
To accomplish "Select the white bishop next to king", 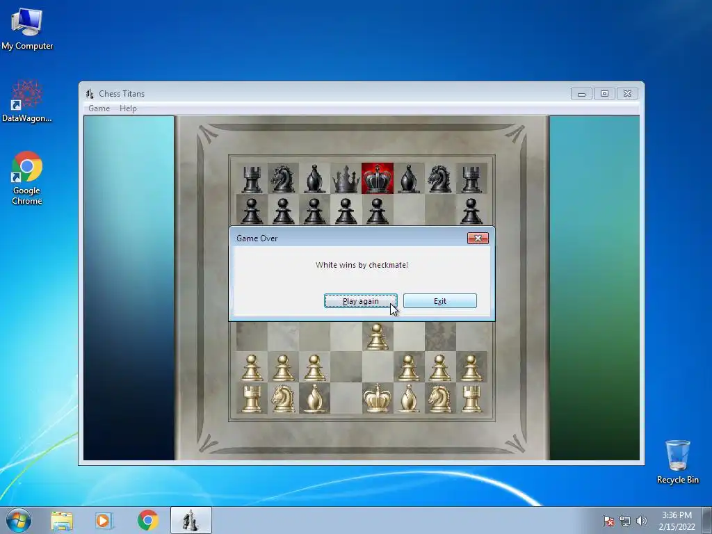I will tap(409, 398).
